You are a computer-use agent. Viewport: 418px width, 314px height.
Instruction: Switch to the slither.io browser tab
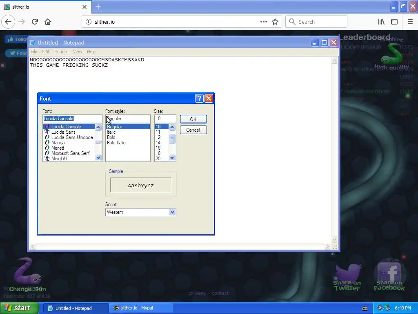(45, 7)
